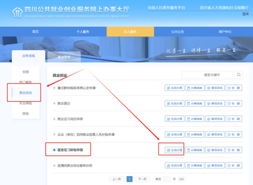
Task: Open 办事指南 for 企业招用就业困难人员补贴申请
Action: [x=194, y=135]
